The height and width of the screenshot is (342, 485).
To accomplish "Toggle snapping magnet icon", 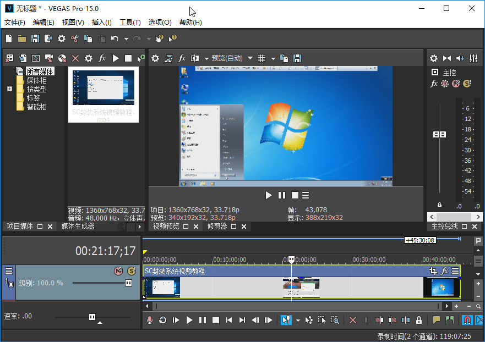I will click(467, 320).
